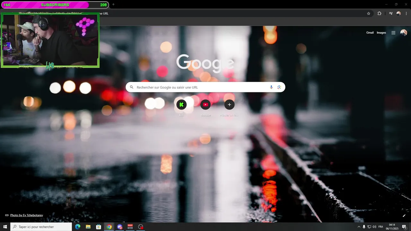Open OBS Studio from the taskbar
The height and width of the screenshot is (231, 411).
tap(141, 227)
